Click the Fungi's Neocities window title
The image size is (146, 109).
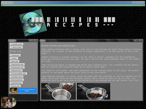pos(7,3)
